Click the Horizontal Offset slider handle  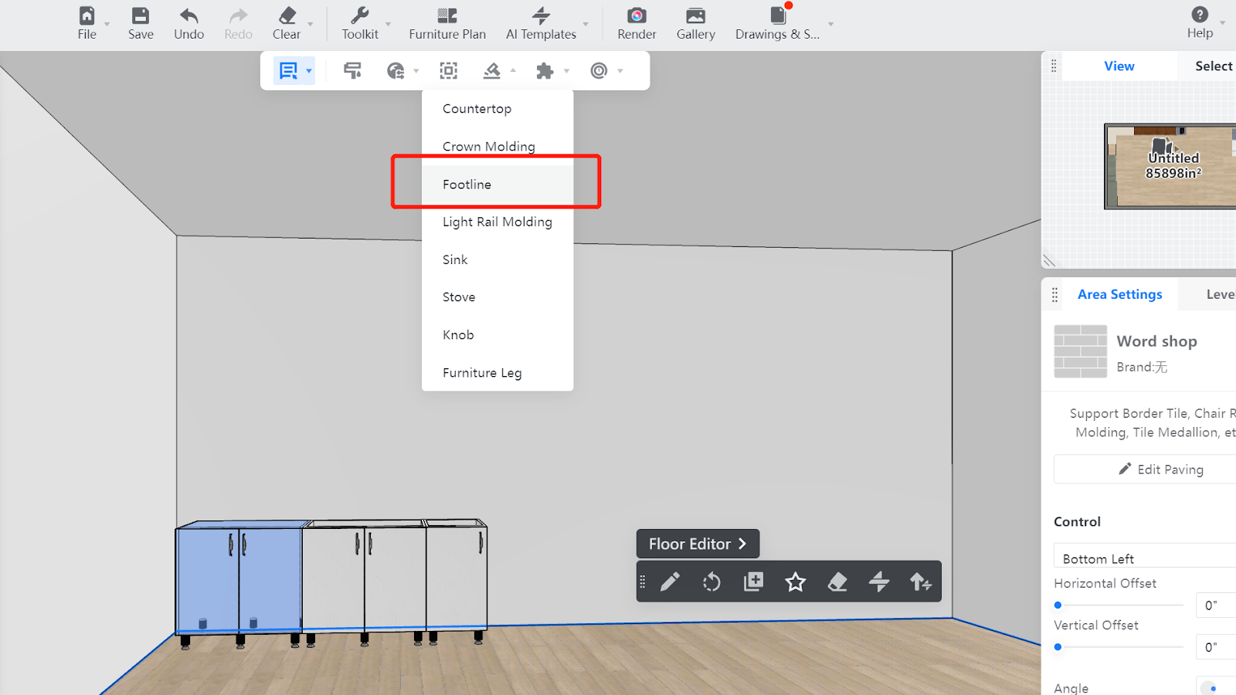coord(1058,605)
